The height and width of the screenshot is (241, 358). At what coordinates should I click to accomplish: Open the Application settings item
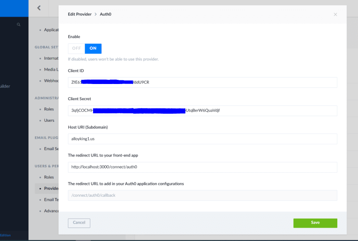(x=51, y=30)
